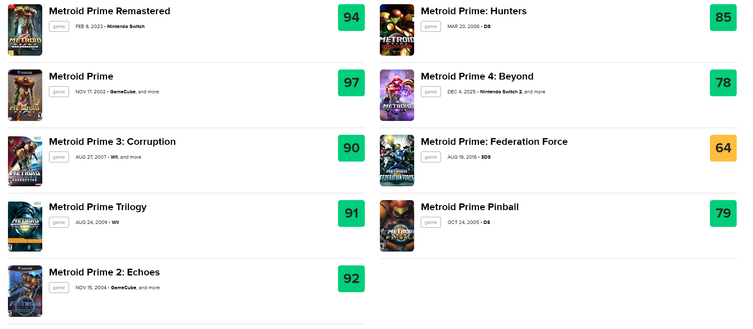753x329 pixels.
Task: Click the Metroid Prime GameCube cover thumbnail
Action: point(25,95)
